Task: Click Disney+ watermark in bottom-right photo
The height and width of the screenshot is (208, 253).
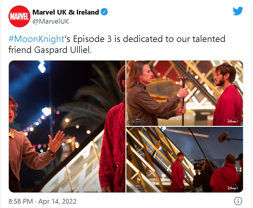Action: pos(234,188)
